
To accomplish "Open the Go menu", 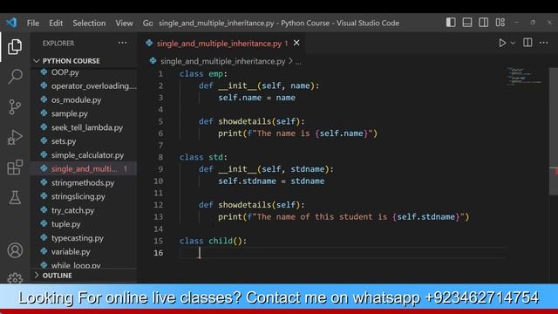I will pos(147,24).
